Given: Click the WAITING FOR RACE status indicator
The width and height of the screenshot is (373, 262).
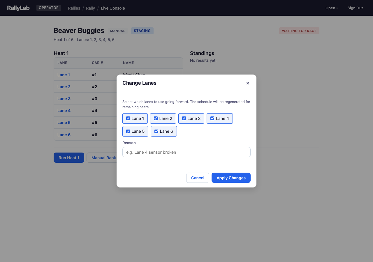Looking at the screenshot, I should coord(299,31).
